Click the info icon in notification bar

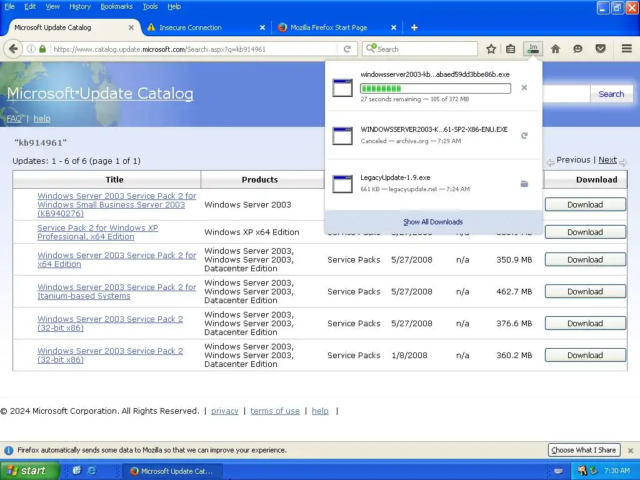[x=9, y=450]
